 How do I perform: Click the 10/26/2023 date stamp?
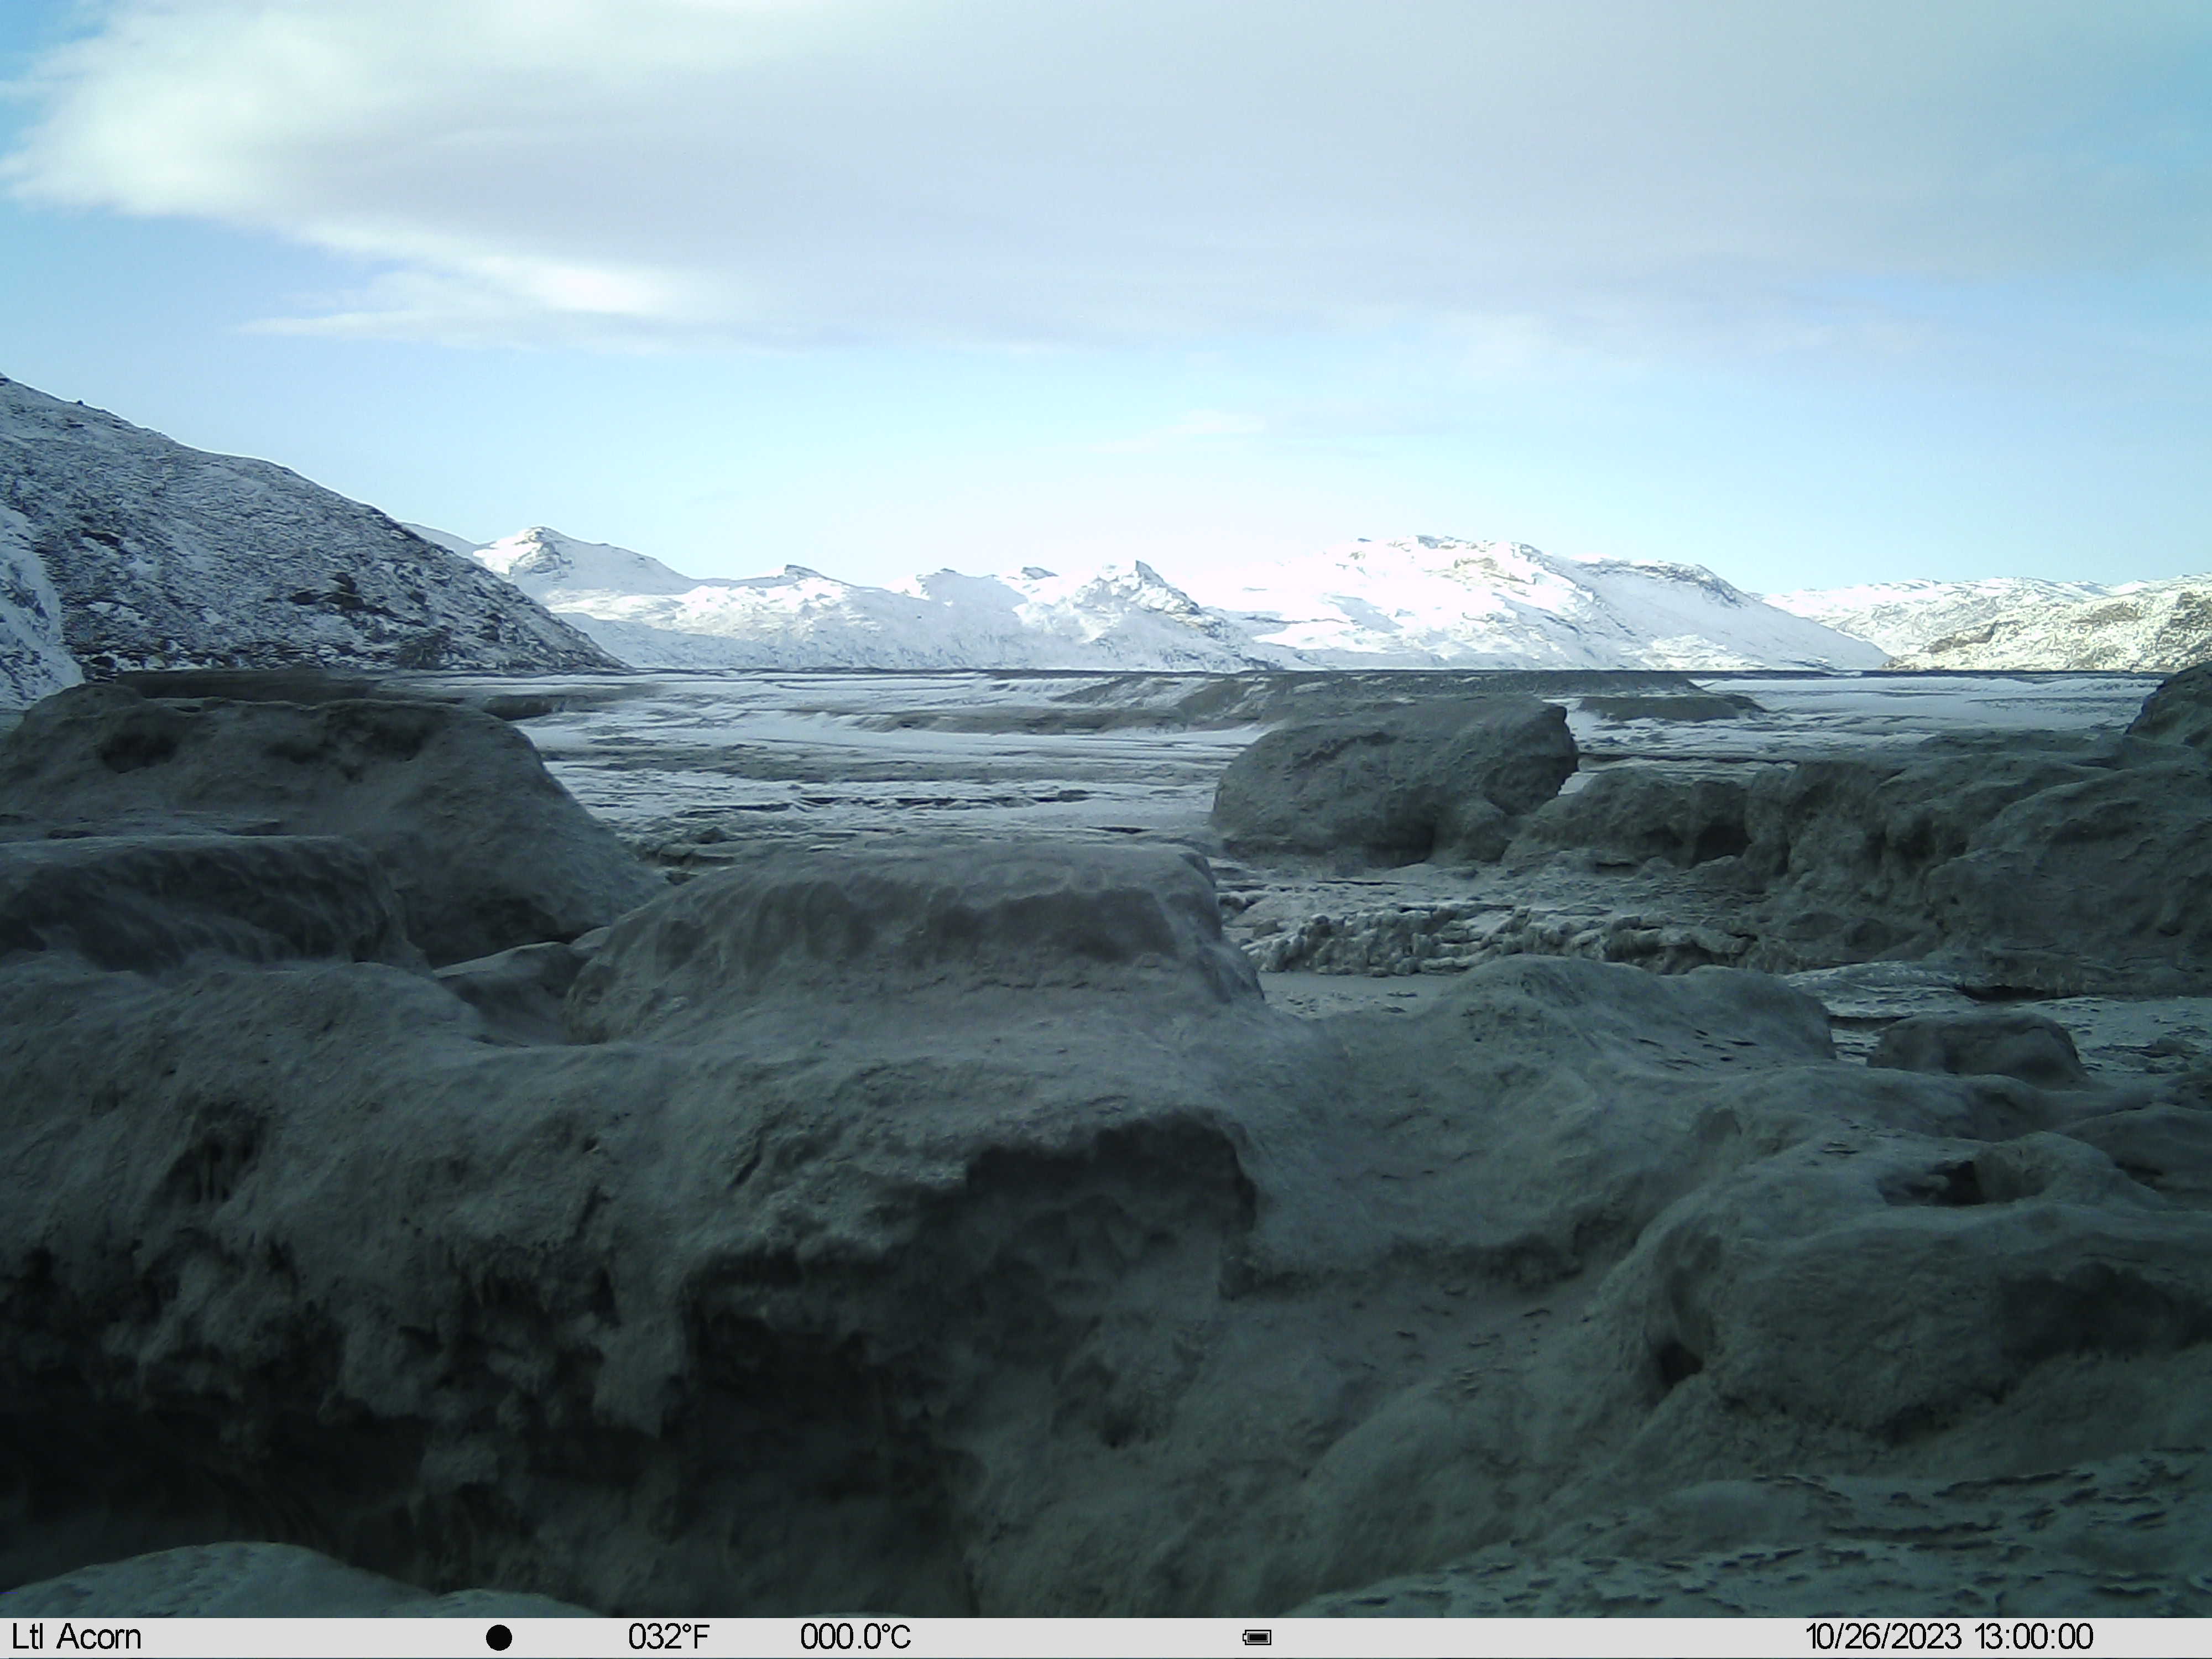(1883, 1637)
